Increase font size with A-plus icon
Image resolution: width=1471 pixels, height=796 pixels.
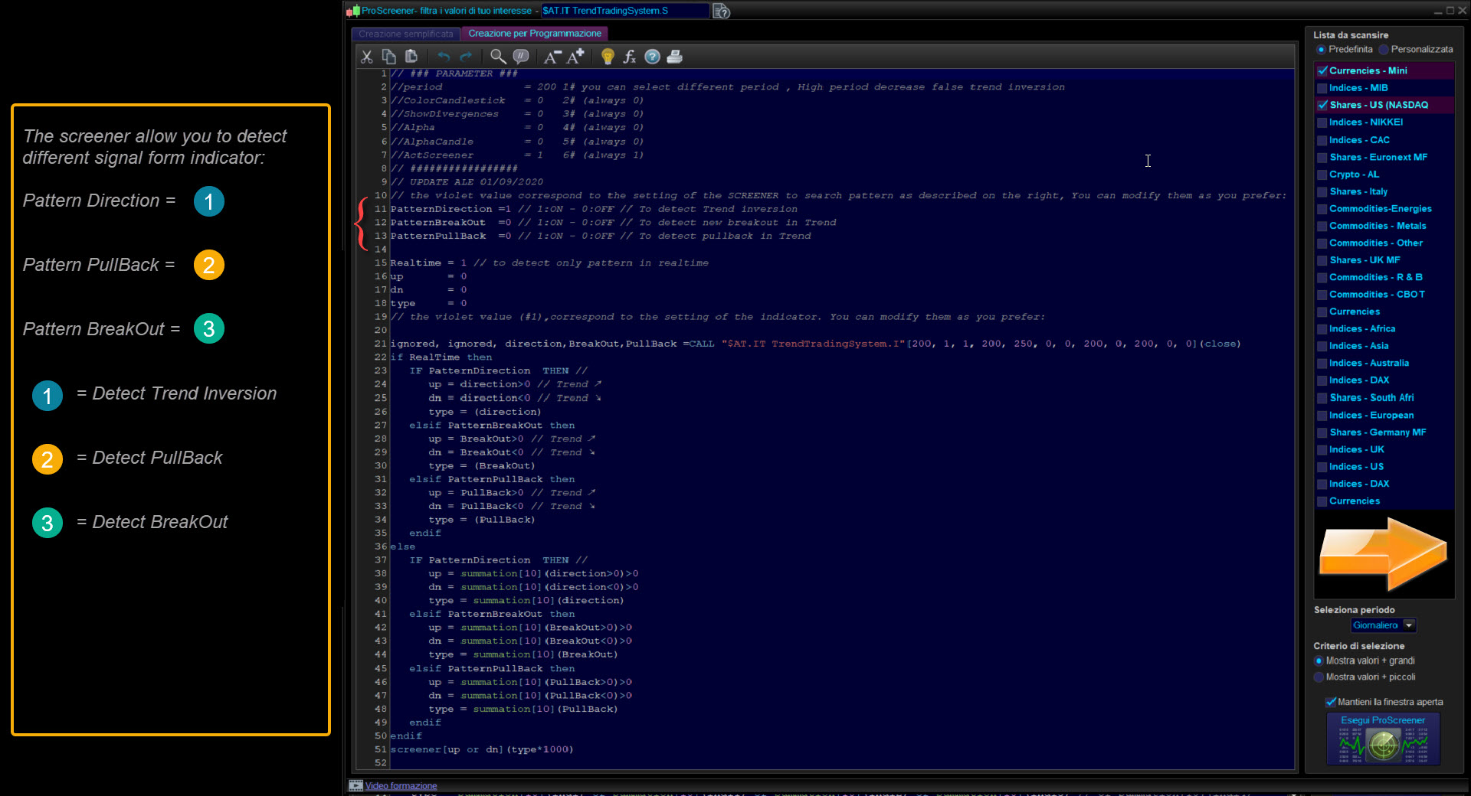(576, 57)
